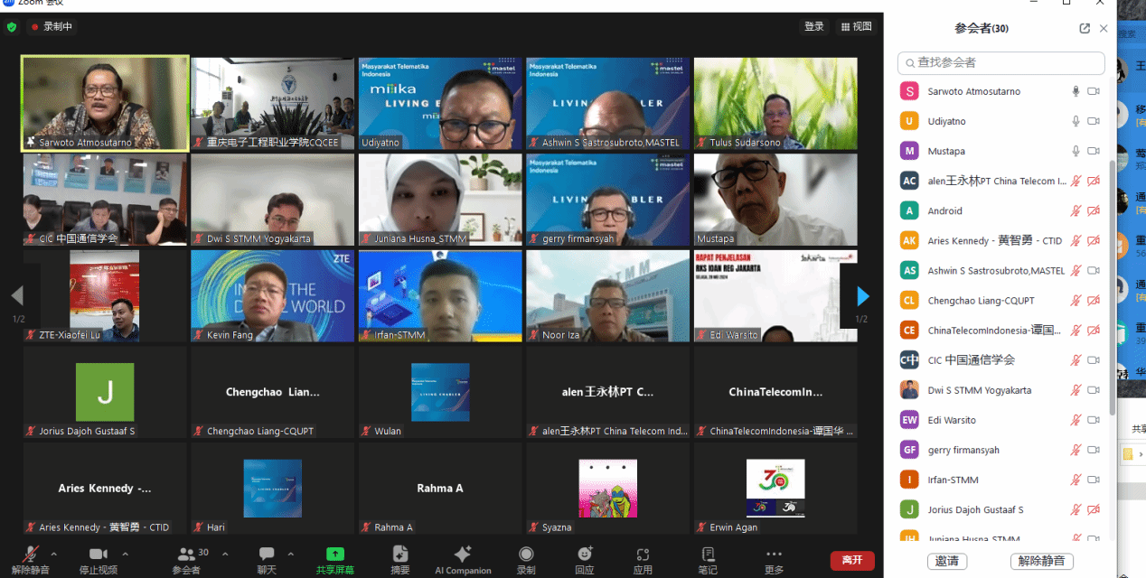Click the green encryption shield icon

click(12, 27)
